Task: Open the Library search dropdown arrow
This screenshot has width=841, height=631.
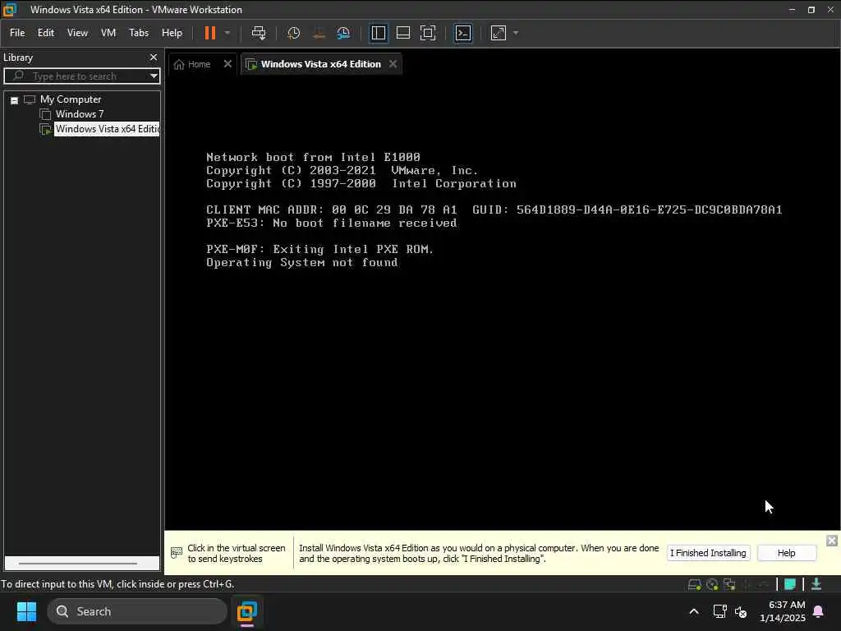Action: click(154, 76)
